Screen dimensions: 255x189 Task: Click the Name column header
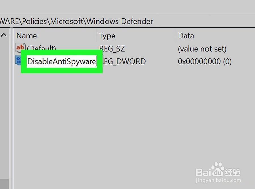click(26, 36)
